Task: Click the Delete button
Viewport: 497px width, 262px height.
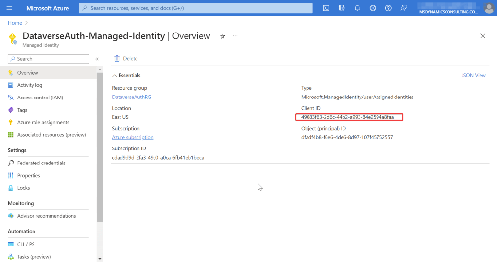Action: (x=126, y=59)
